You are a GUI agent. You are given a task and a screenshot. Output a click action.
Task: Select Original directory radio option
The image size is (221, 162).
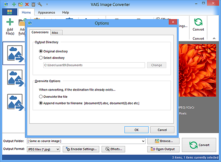point(53,51)
